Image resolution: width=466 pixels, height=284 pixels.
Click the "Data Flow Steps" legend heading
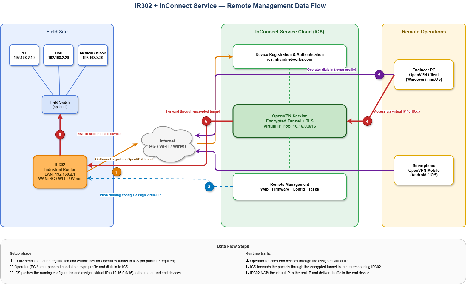(233, 246)
